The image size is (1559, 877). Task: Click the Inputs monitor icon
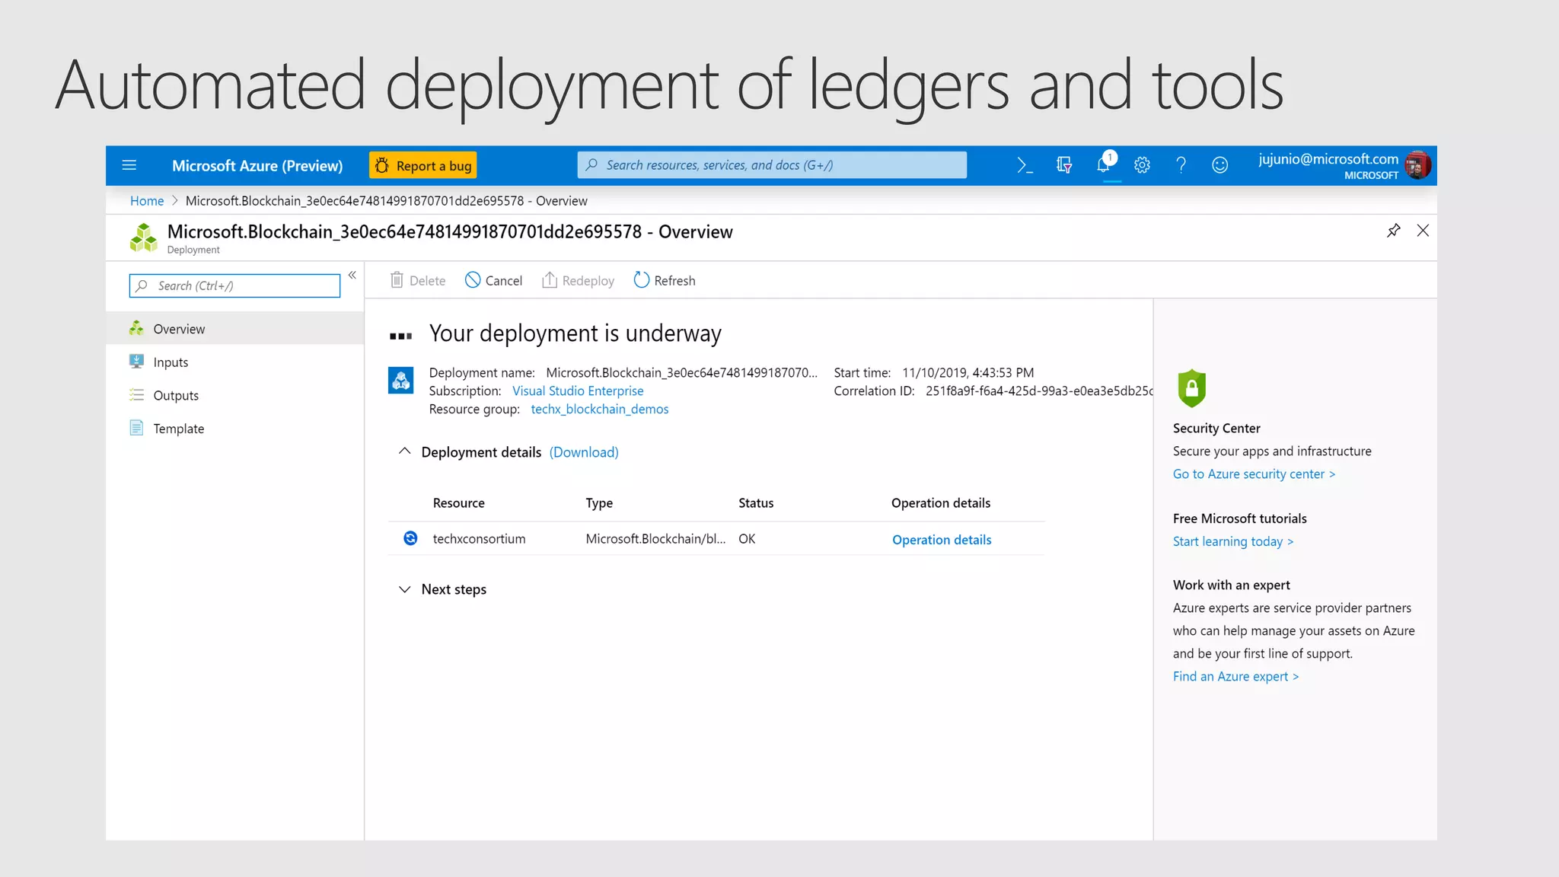tap(136, 362)
